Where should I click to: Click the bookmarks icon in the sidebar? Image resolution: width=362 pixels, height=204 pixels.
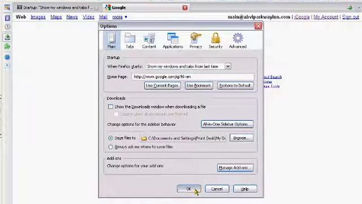coord(7,18)
